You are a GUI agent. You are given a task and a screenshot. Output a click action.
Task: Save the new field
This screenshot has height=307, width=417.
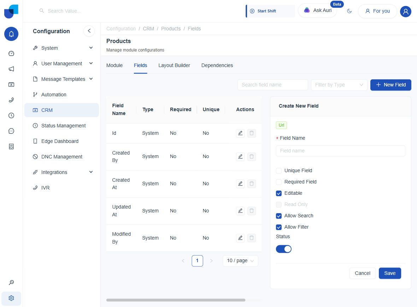coord(389,273)
